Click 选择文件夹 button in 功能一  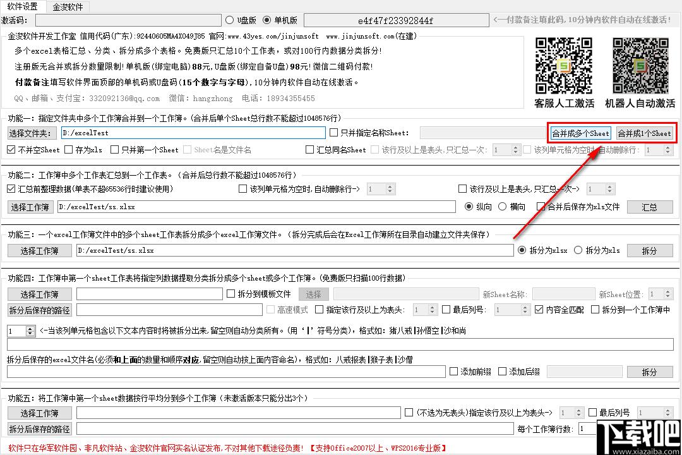(30, 133)
